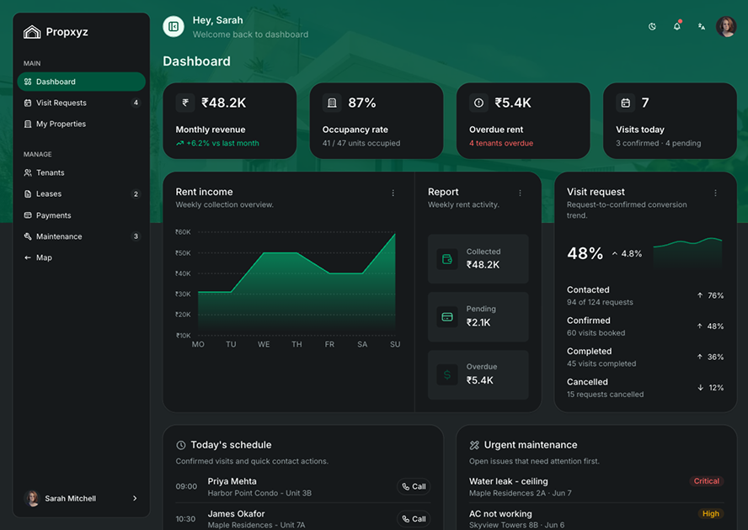Viewport: 748px width, 530px height.
Task: Click '3 confirmed · 4 pending' text
Action: coord(659,143)
